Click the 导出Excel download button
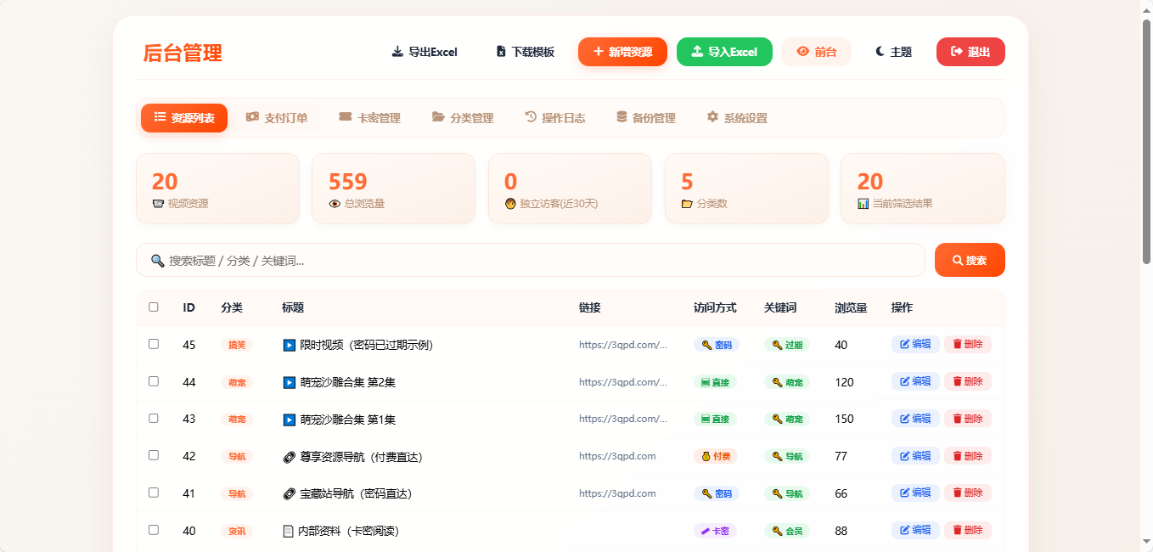This screenshot has height=552, width=1153. (425, 52)
